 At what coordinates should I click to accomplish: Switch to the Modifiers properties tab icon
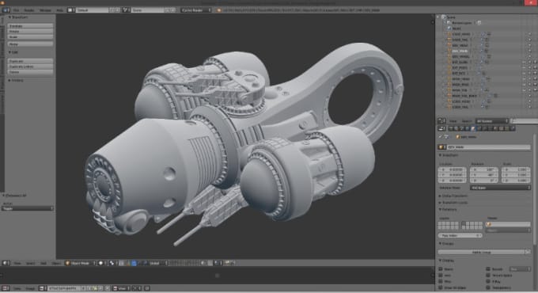pos(484,128)
